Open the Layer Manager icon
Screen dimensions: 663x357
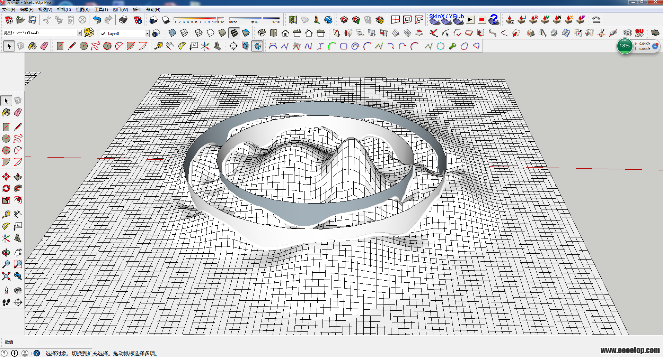click(x=156, y=33)
